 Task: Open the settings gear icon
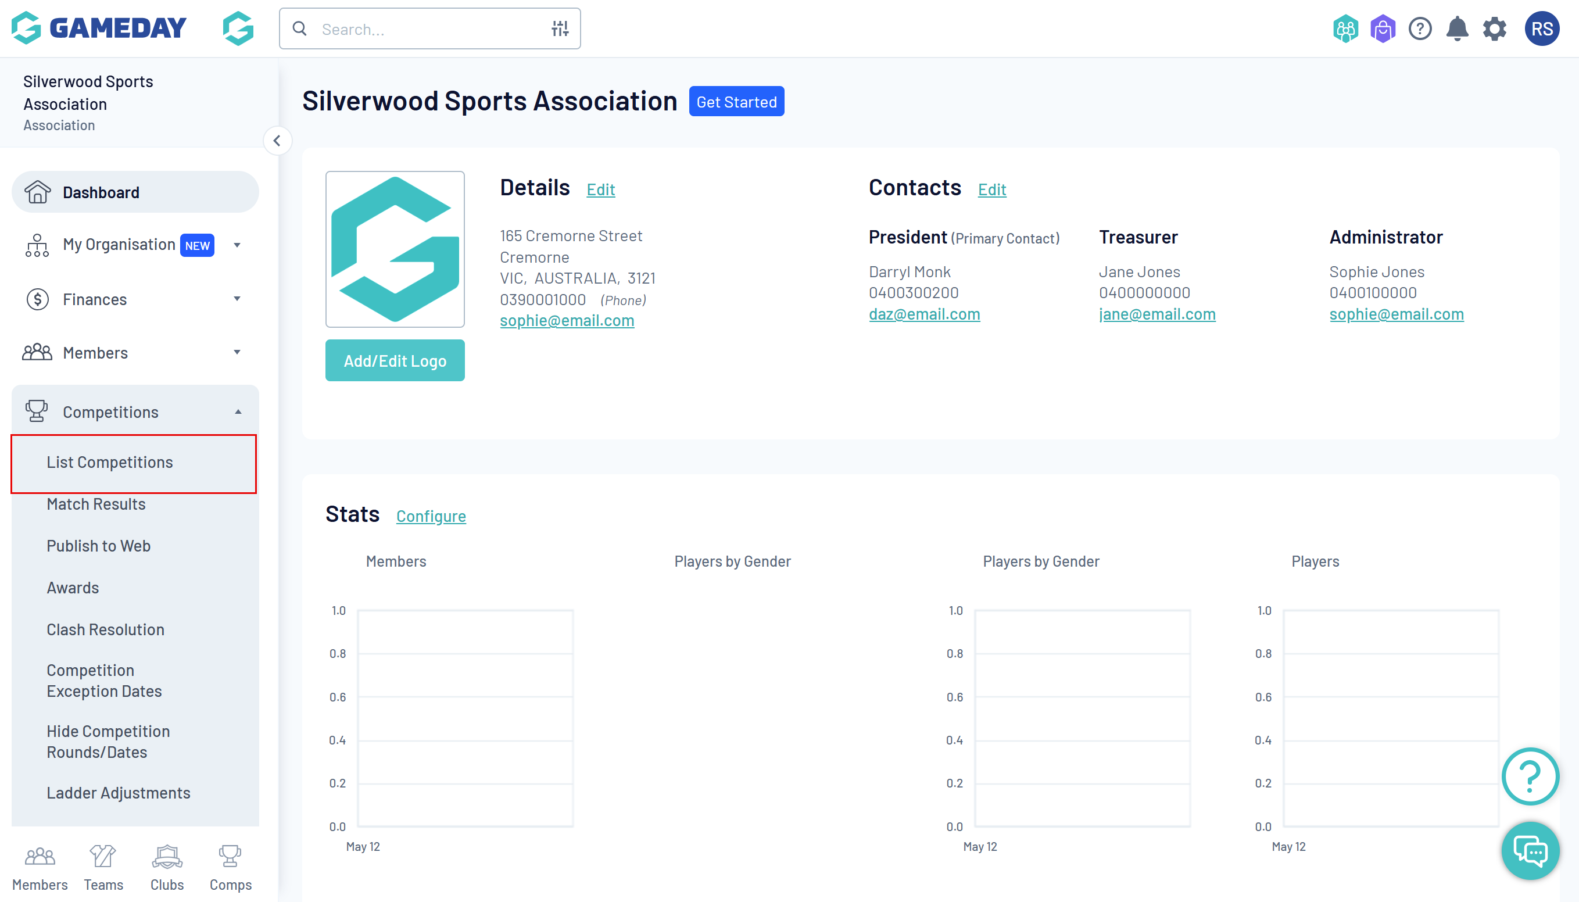click(1494, 28)
